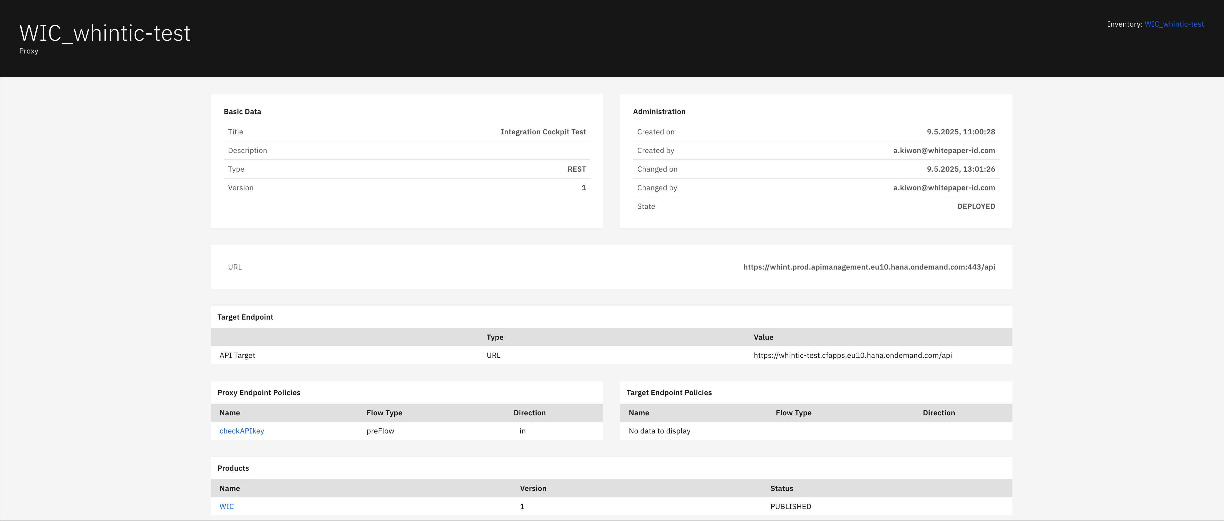Select the WIC_whintic-test page title
This screenshot has width=1224, height=521.
(105, 33)
